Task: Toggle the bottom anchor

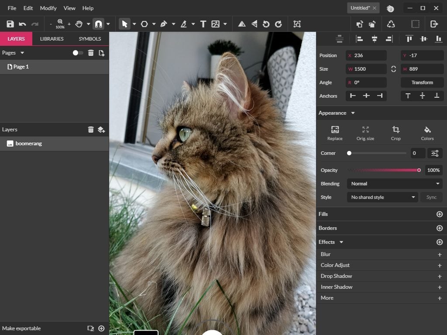Action: 437,96
